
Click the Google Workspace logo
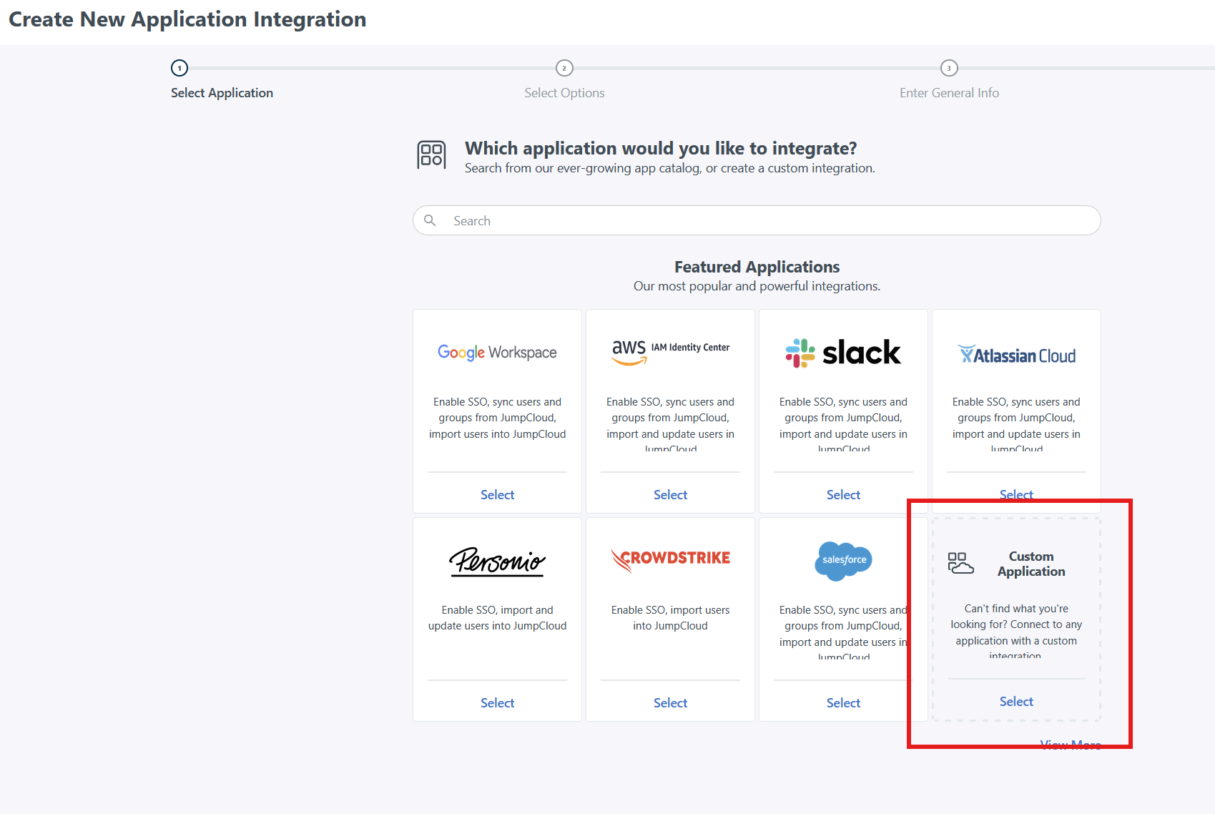496,352
